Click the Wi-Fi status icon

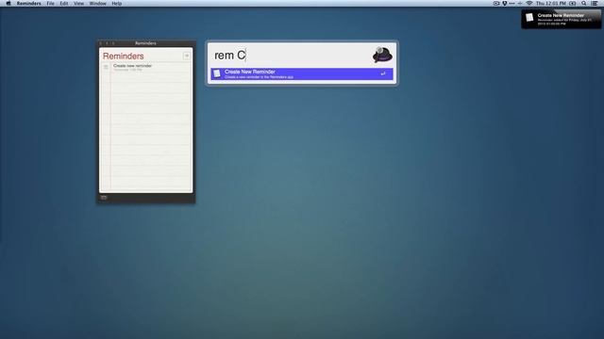point(529,4)
